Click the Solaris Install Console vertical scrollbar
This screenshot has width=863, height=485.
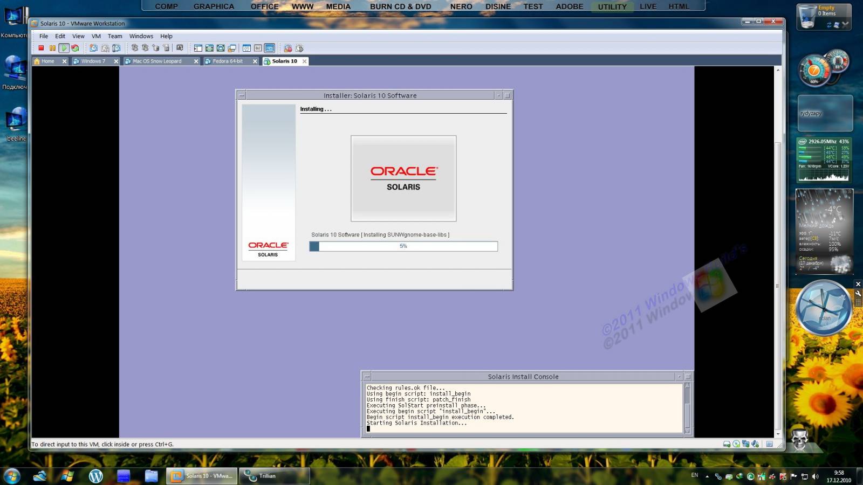pos(687,408)
